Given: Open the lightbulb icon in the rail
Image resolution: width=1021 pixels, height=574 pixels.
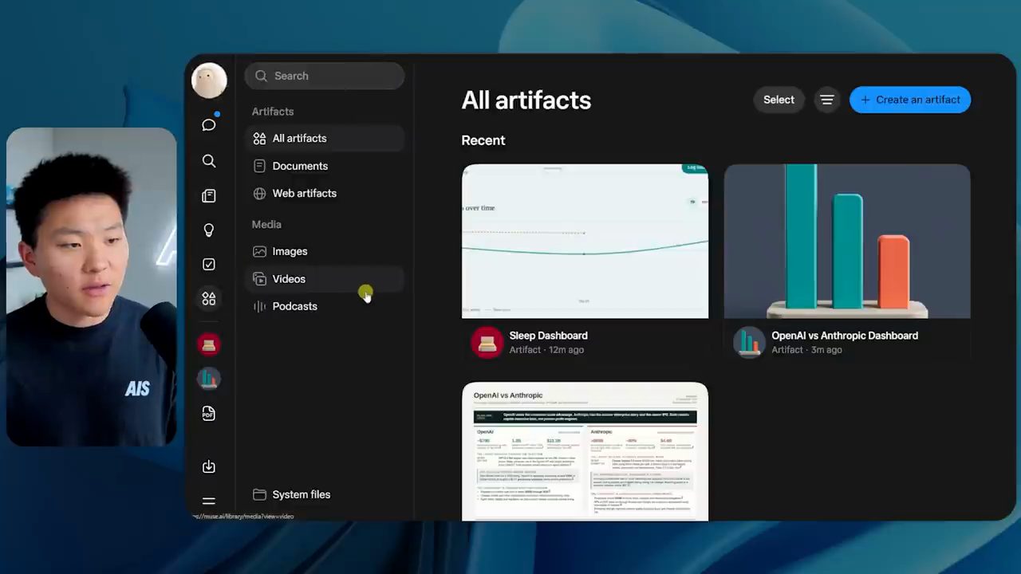Looking at the screenshot, I should (x=209, y=230).
